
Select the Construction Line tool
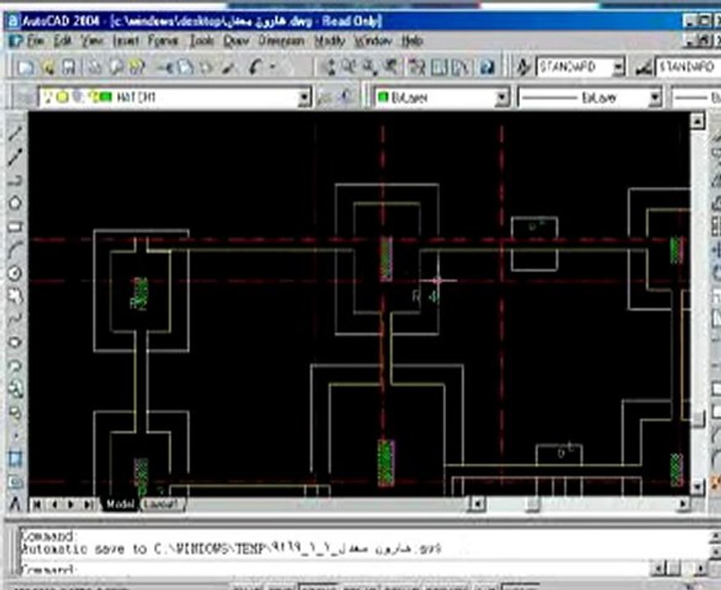click(x=15, y=157)
